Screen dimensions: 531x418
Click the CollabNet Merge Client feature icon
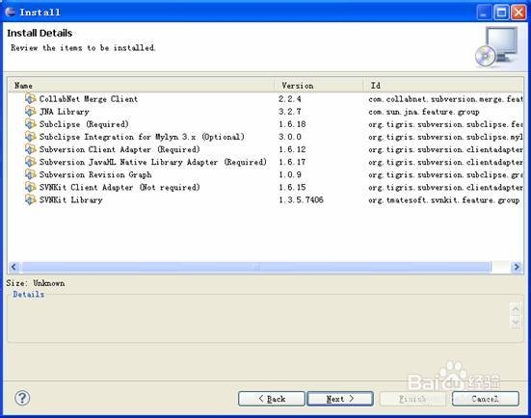pos(30,98)
